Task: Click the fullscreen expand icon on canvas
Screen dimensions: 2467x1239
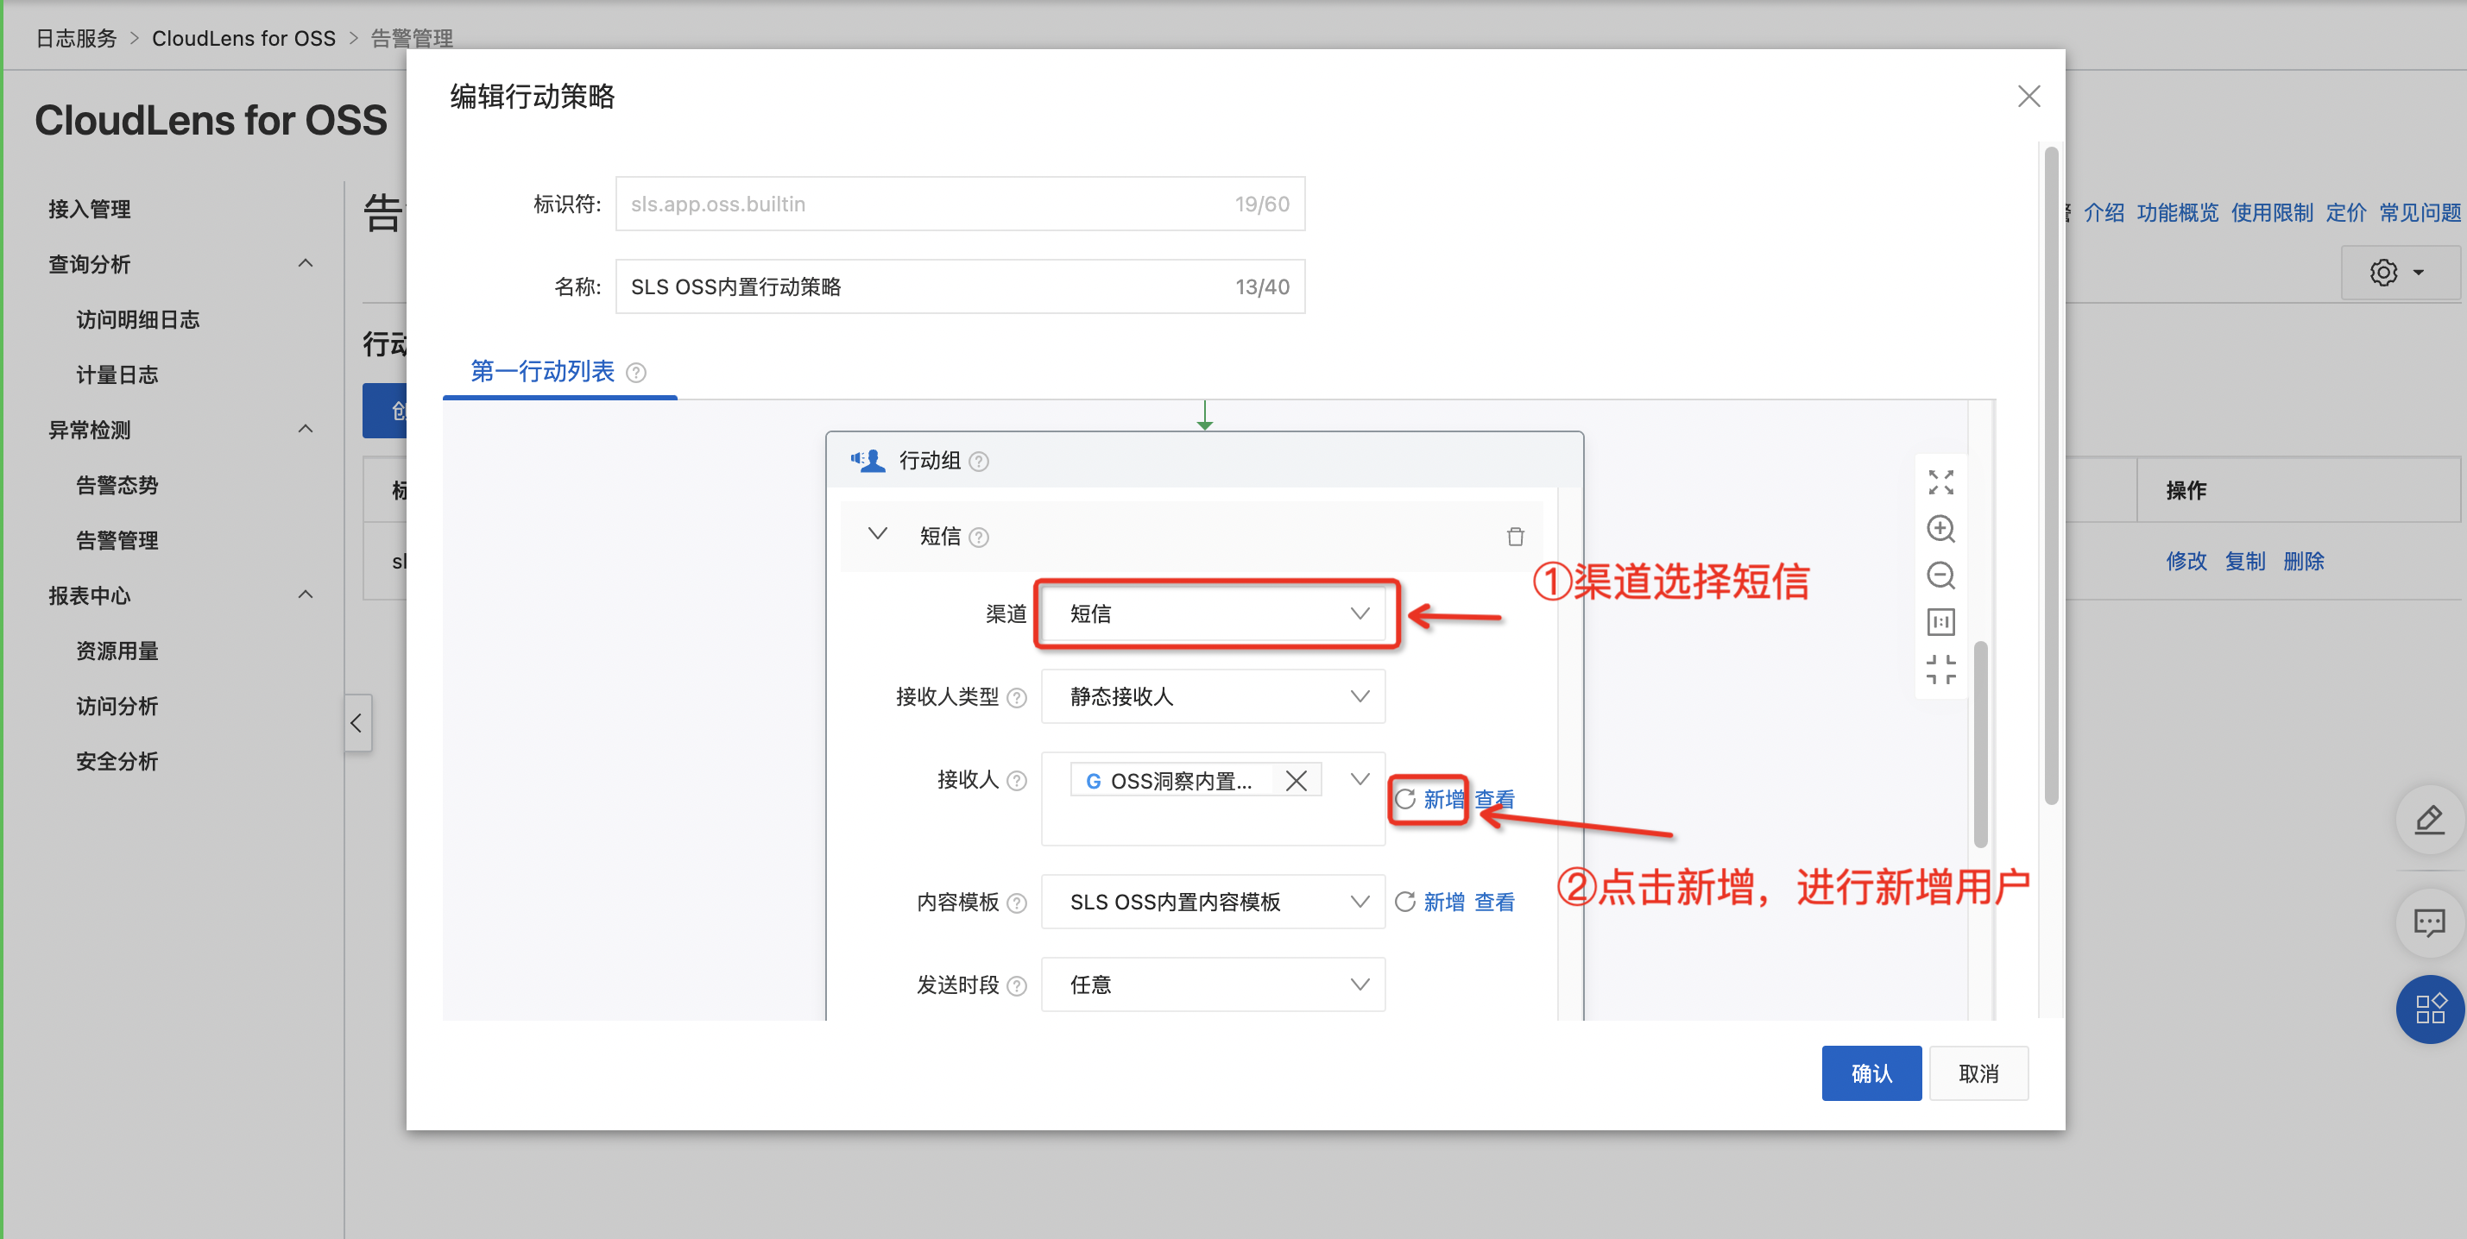Action: point(1940,481)
